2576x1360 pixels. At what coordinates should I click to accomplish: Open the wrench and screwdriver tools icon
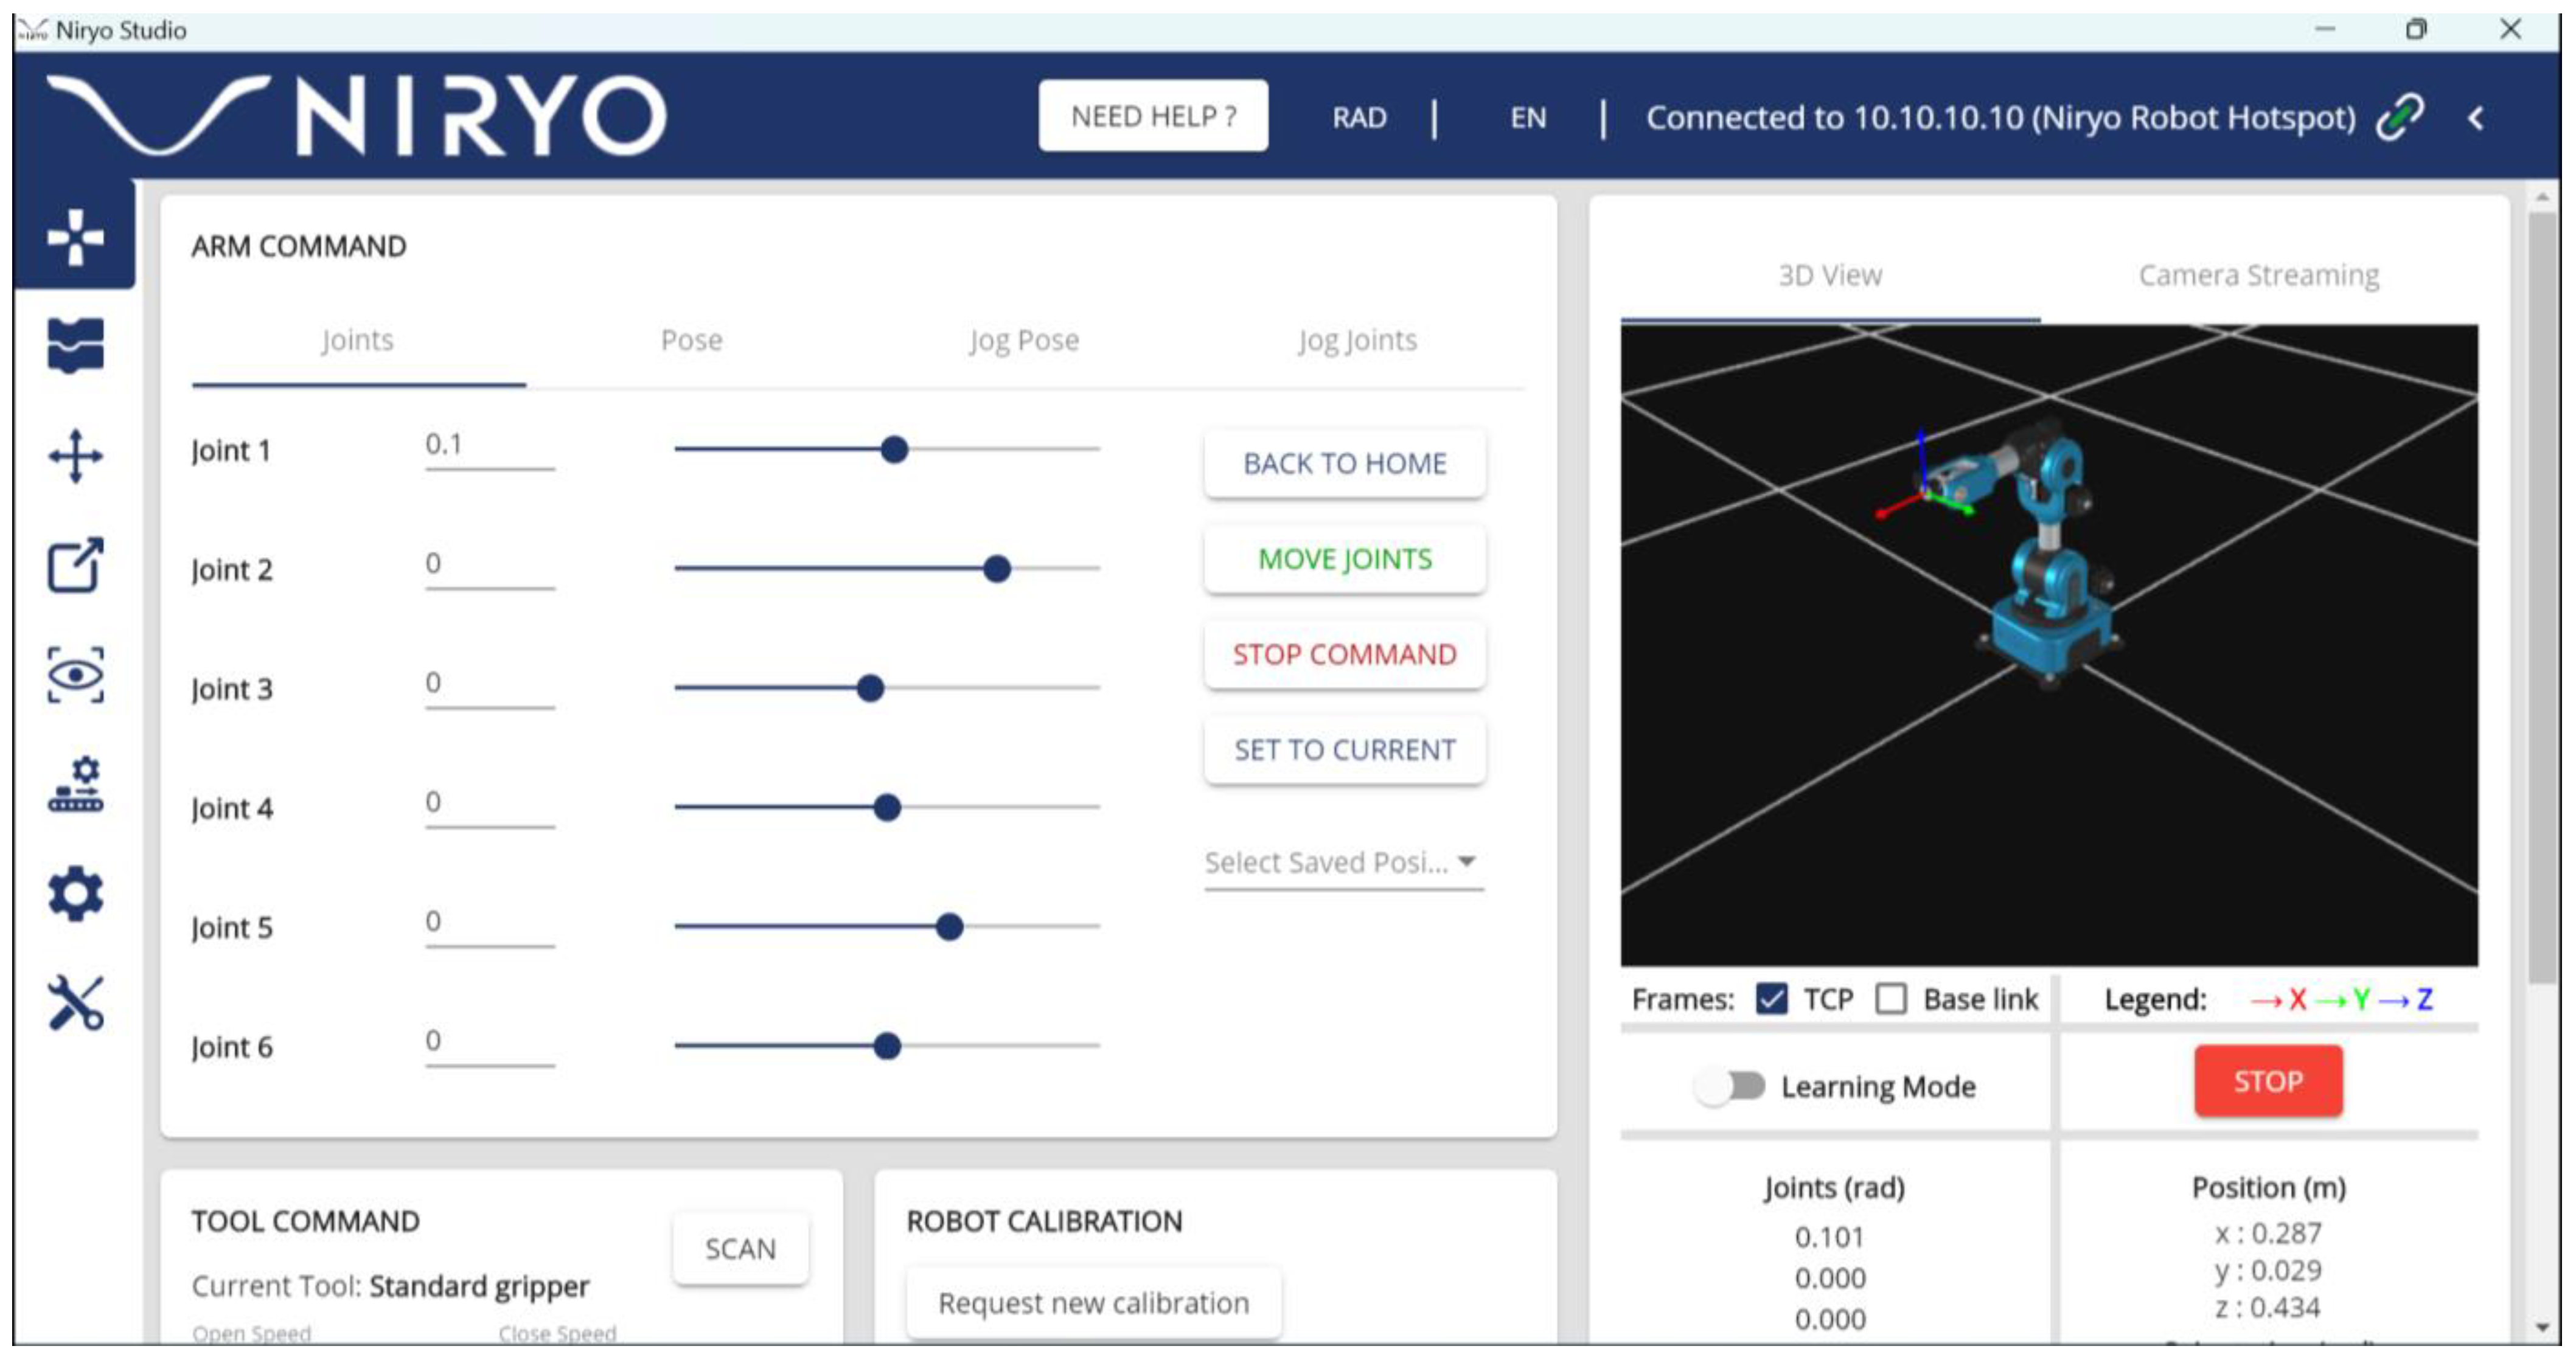click(x=75, y=1002)
